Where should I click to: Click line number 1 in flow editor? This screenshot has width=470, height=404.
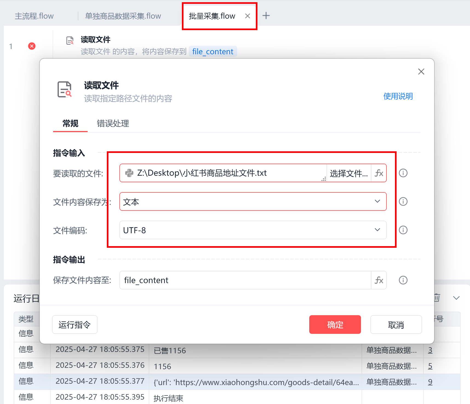click(11, 46)
